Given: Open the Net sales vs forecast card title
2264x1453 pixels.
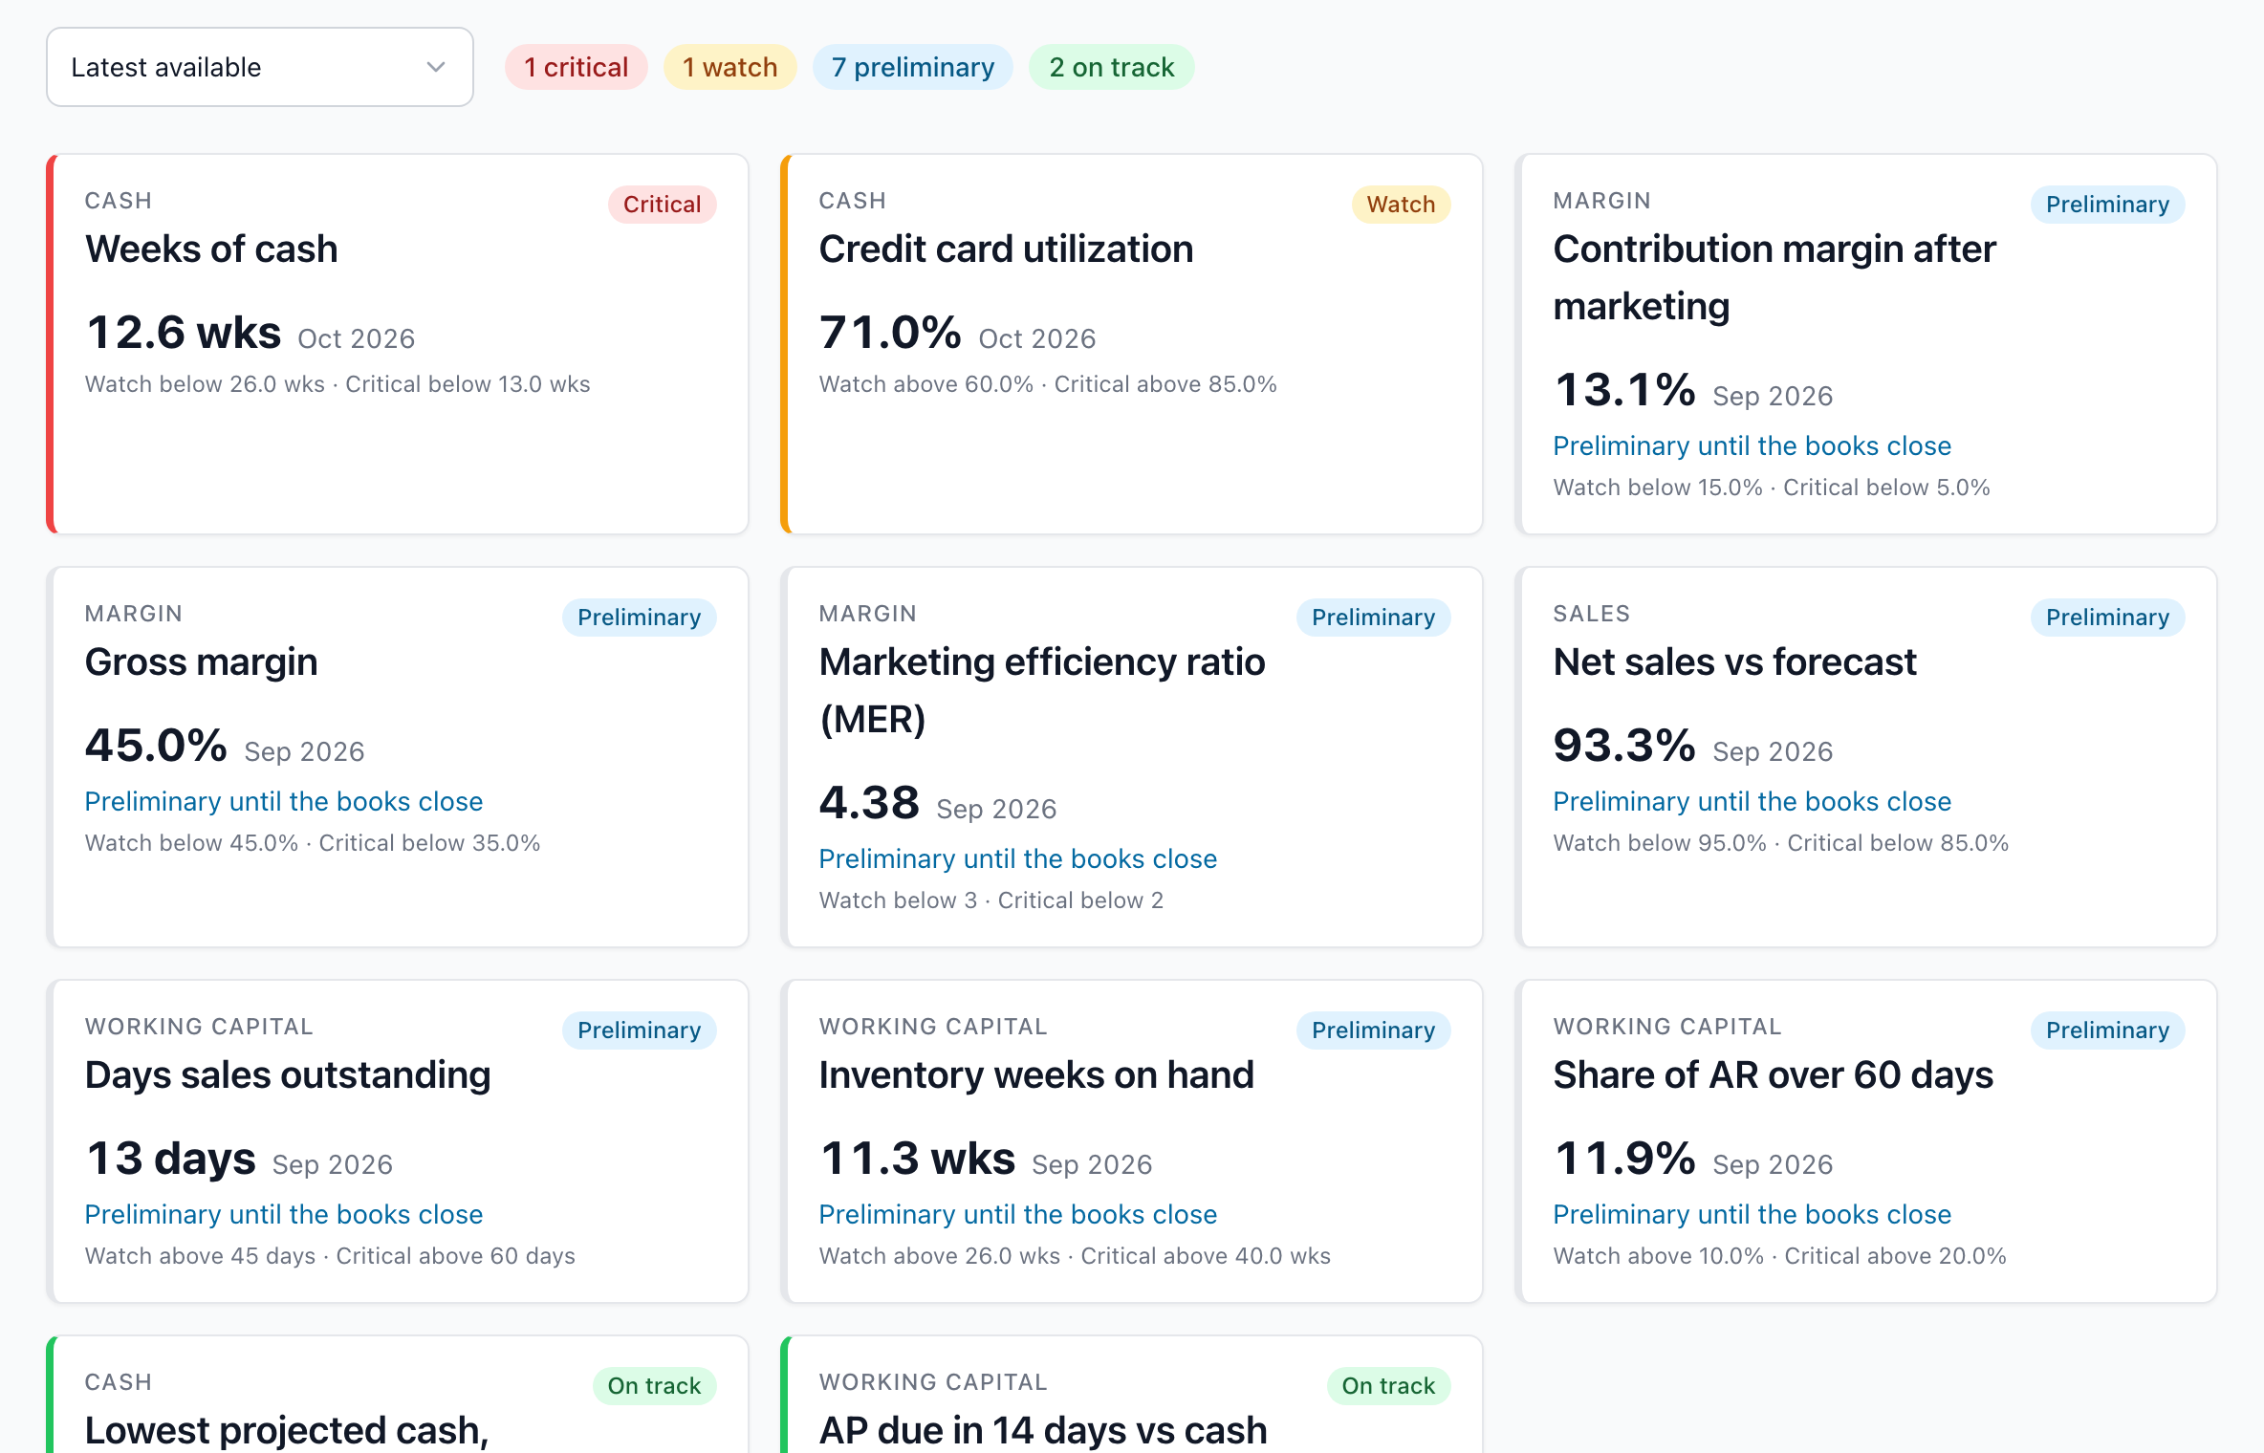Looking at the screenshot, I should [1734, 661].
